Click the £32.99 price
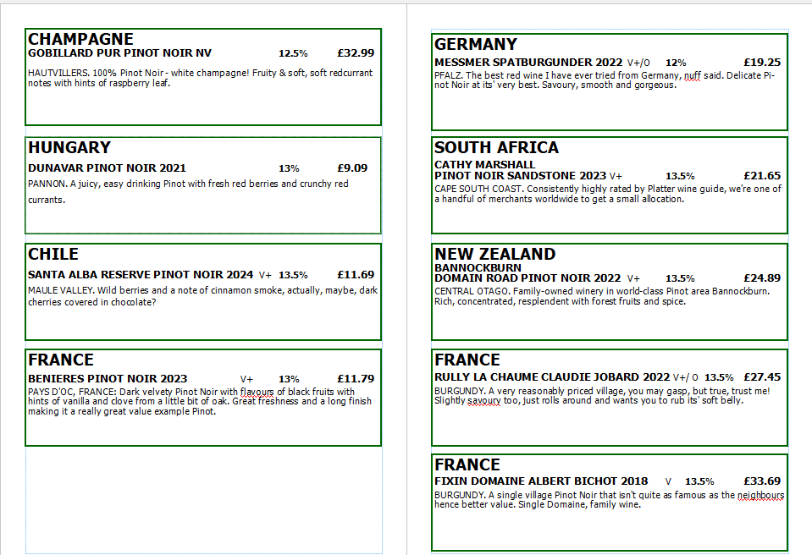 click(x=356, y=52)
